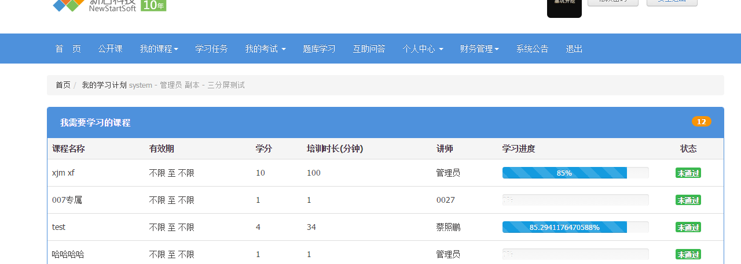Click the NewStartSoft diamond logo
Viewport: 741px width, 264px height.
[68, 5]
